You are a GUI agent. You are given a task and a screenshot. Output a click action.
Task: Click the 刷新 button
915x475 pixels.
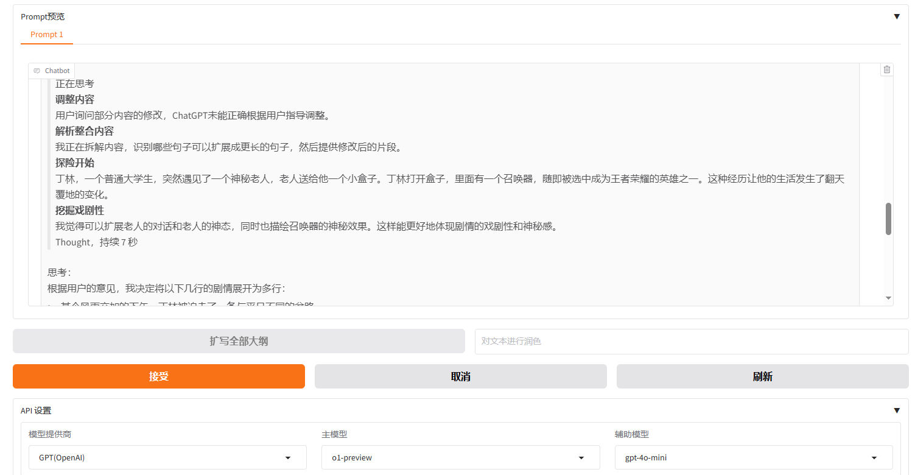pos(763,376)
